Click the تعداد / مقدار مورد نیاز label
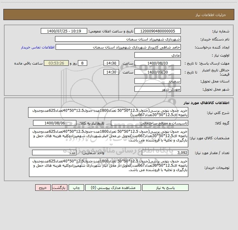Screen dimensions: 238x230 tap(212, 153)
